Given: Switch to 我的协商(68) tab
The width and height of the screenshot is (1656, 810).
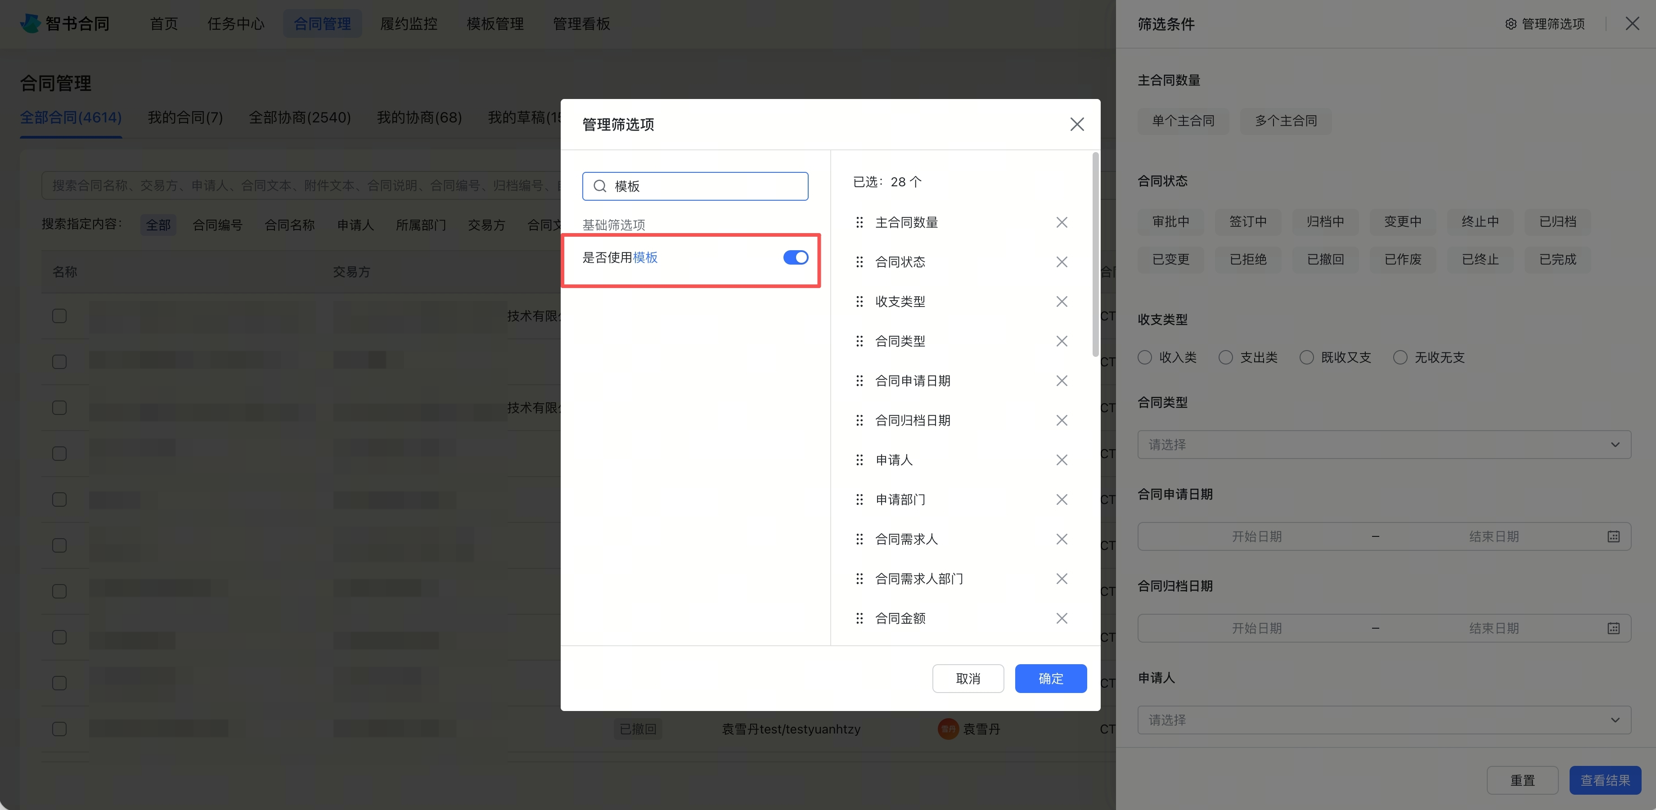Looking at the screenshot, I should [419, 117].
